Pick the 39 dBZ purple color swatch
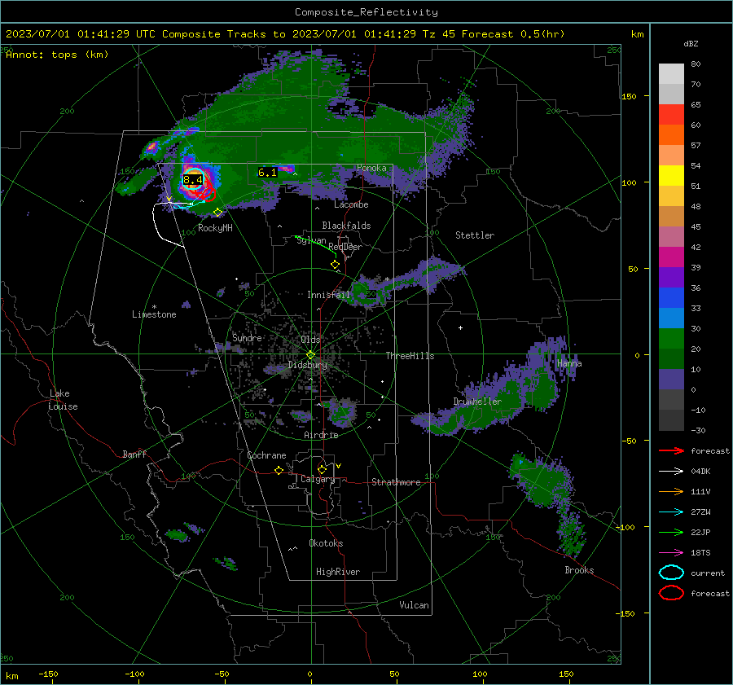The height and width of the screenshot is (685, 733). tap(671, 277)
